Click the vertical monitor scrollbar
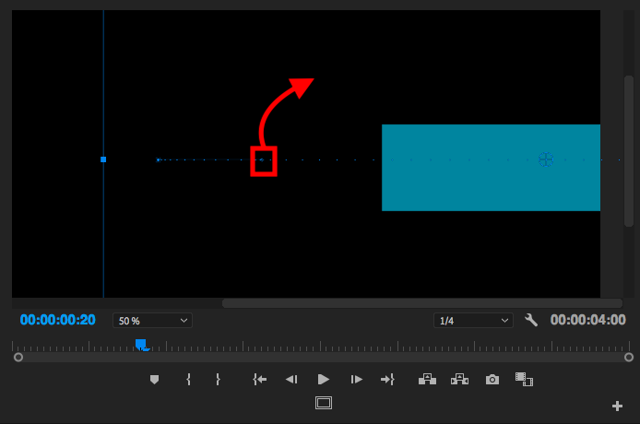 [x=629, y=151]
